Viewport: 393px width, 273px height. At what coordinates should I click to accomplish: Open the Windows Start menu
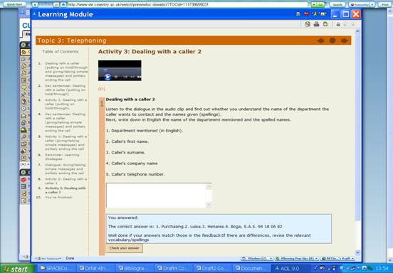(x=16, y=269)
